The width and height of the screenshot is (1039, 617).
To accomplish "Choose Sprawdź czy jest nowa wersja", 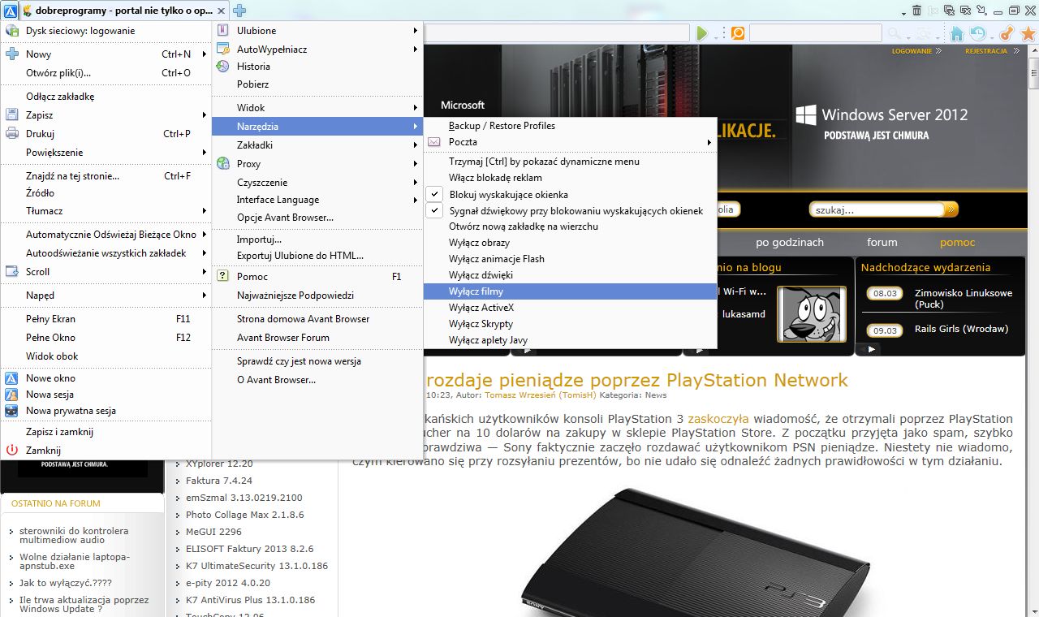I will click(x=317, y=361).
